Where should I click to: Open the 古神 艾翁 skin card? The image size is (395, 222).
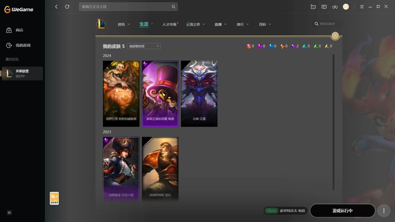199,93
